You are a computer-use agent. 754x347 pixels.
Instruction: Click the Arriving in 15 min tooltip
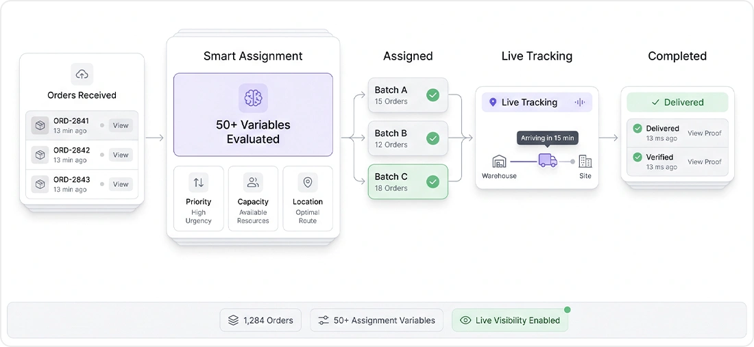(x=548, y=138)
